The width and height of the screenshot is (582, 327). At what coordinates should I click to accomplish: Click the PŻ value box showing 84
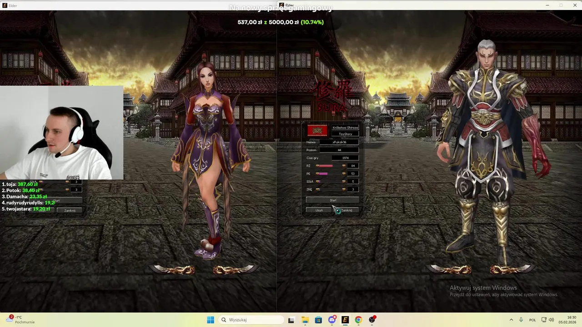pos(353,166)
